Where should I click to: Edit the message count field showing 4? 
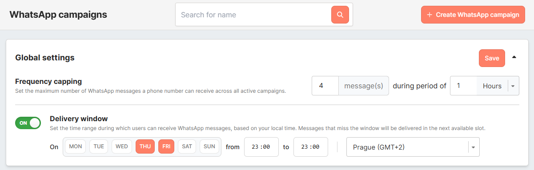click(325, 86)
